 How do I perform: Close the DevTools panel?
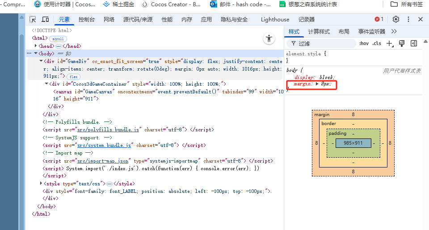(421, 19)
